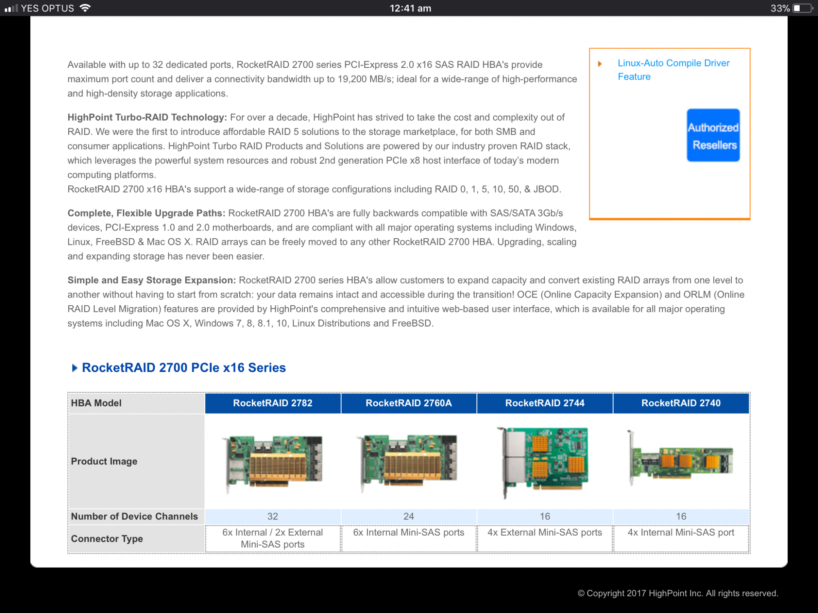Screen dimensions: 818x613
Task: Select the RocketRAID 2782 column header
Action: (x=273, y=403)
